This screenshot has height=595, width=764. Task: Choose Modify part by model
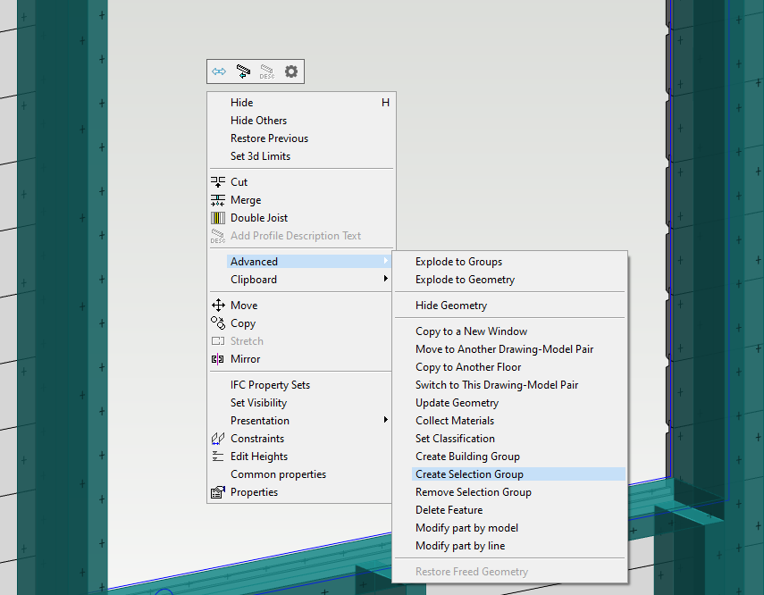click(x=466, y=528)
